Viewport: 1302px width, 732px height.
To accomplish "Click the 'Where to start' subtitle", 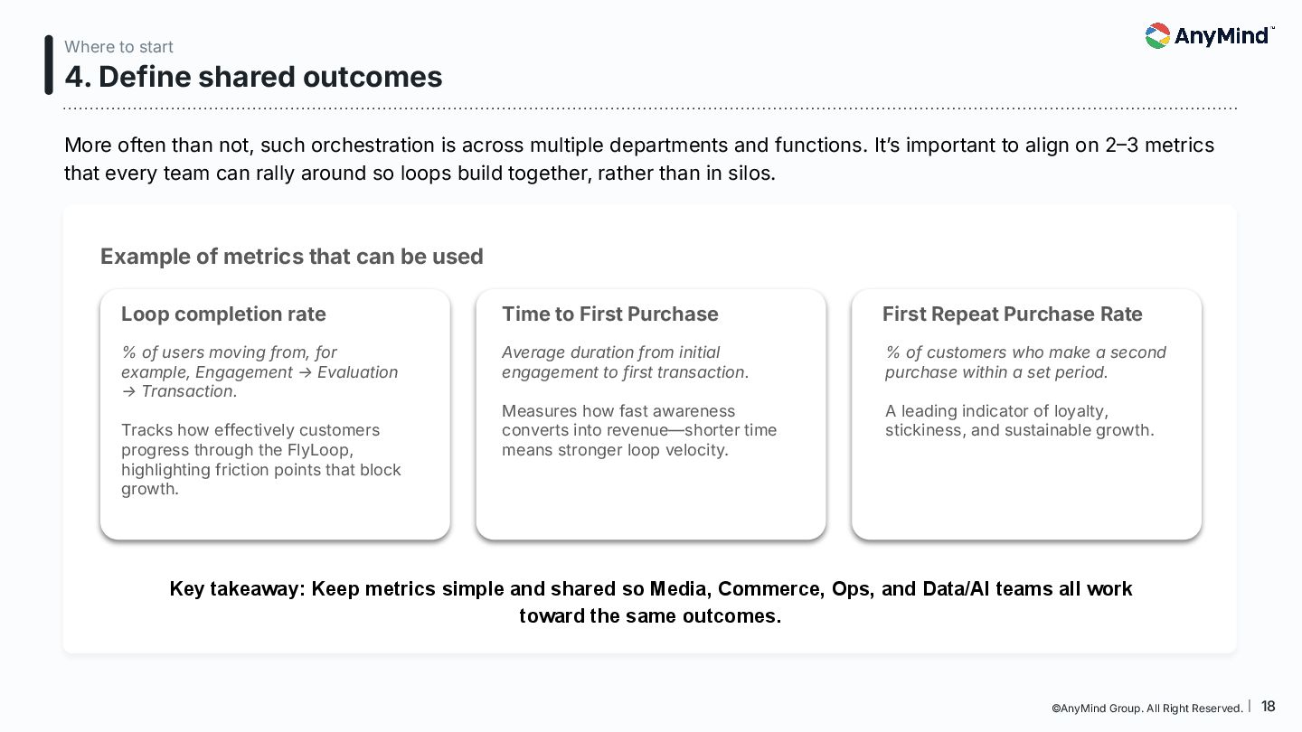I will pyautogui.click(x=118, y=47).
